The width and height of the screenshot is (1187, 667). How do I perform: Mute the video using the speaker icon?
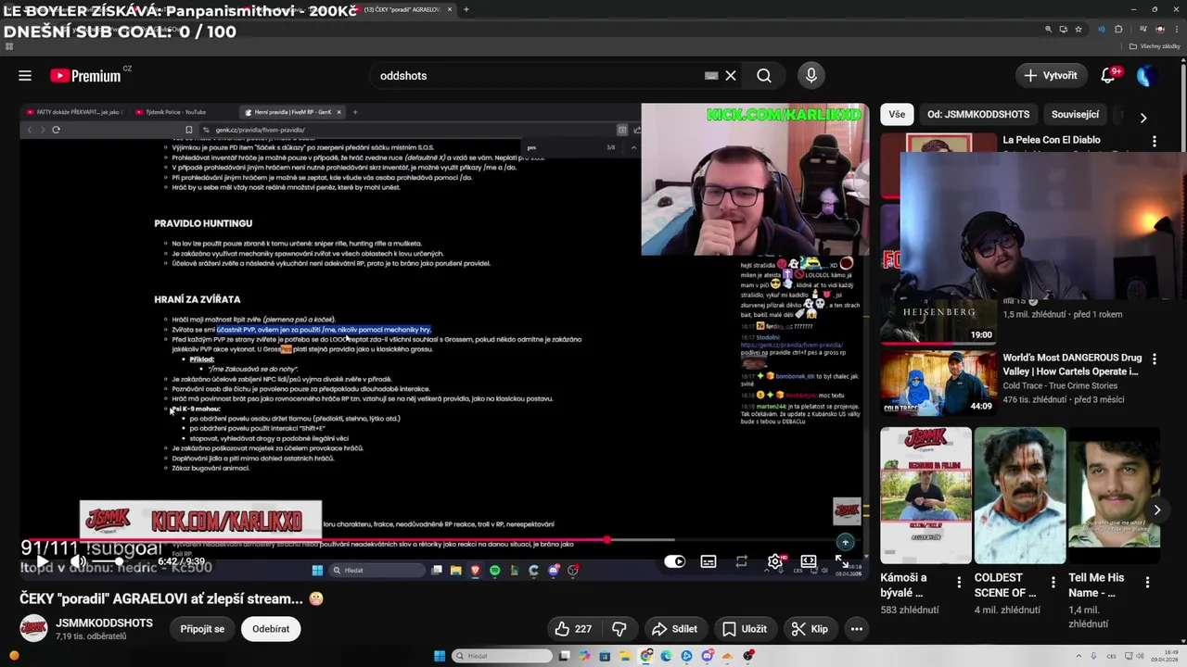click(79, 561)
